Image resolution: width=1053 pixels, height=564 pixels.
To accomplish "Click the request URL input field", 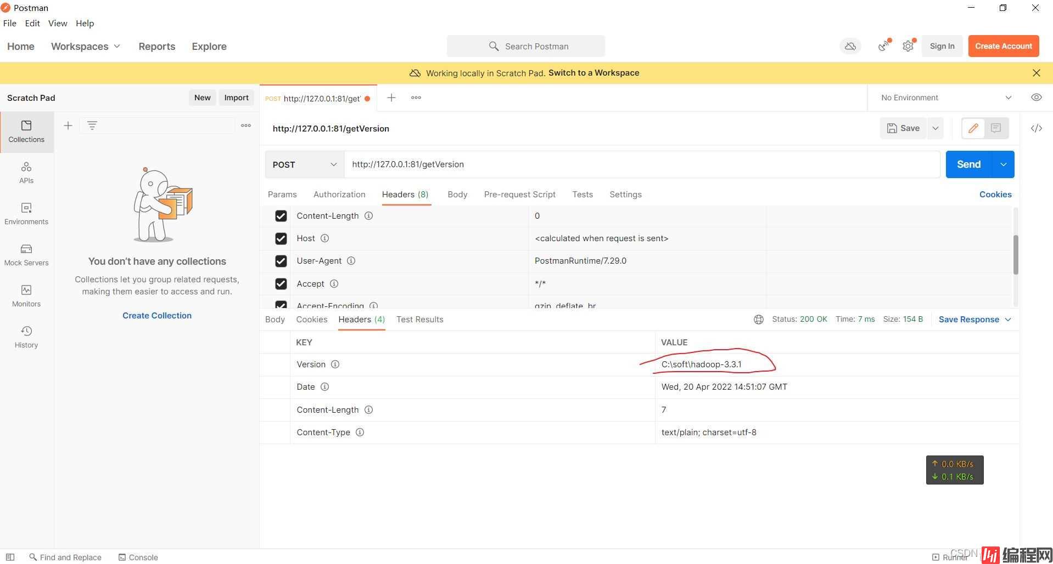I will click(642, 164).
